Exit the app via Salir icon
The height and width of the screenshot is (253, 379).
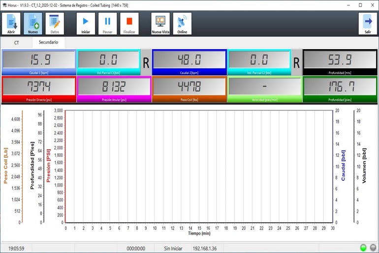click(367, 23)
